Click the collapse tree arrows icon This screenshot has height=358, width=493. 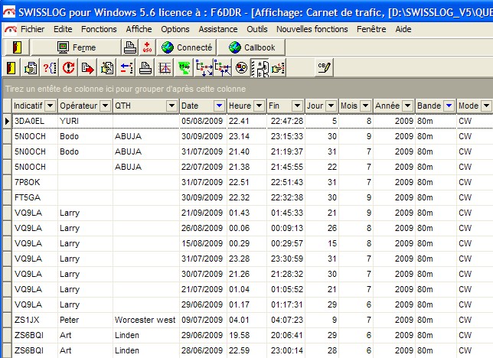click(223, 67)
